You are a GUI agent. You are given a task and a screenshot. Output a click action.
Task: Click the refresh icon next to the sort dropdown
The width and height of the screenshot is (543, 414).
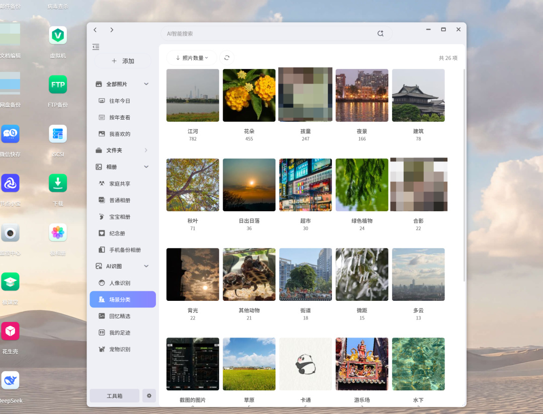[227, 58]
